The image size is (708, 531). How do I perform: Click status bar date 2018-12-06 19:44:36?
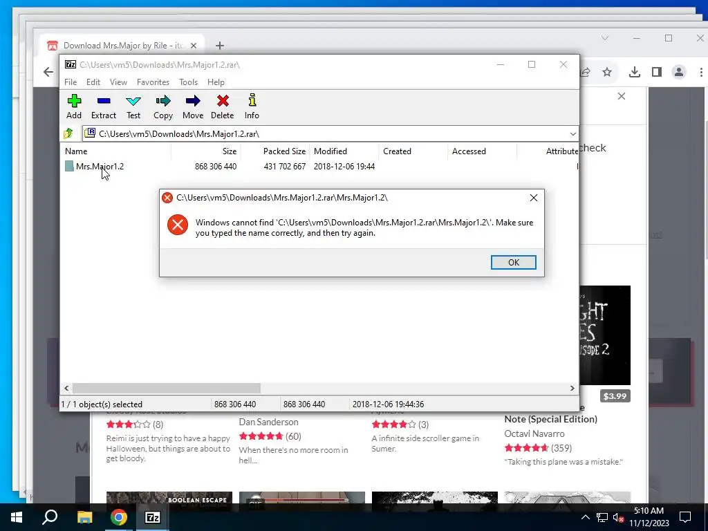388,404
